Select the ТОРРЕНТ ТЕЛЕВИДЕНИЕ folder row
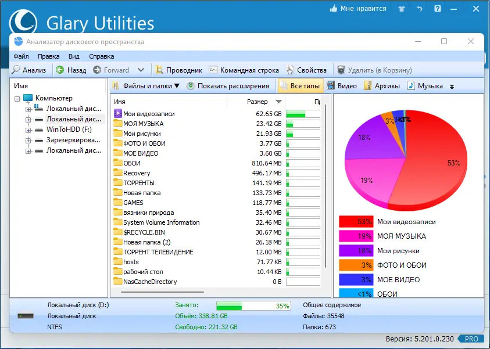This screenshot has width=490, height=349. tap(217, 252)
